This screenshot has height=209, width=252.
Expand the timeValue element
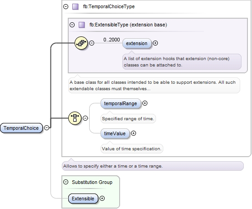(133, 133)
